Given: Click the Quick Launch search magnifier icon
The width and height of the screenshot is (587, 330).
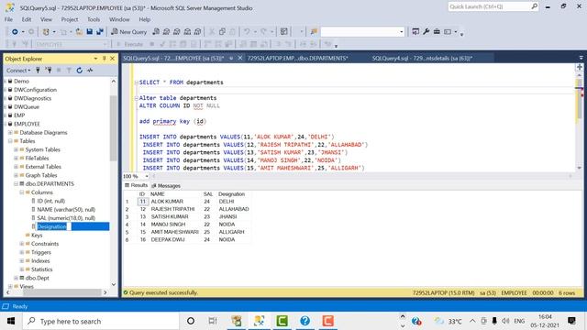Looking at the screenshot, I should 534,6.
